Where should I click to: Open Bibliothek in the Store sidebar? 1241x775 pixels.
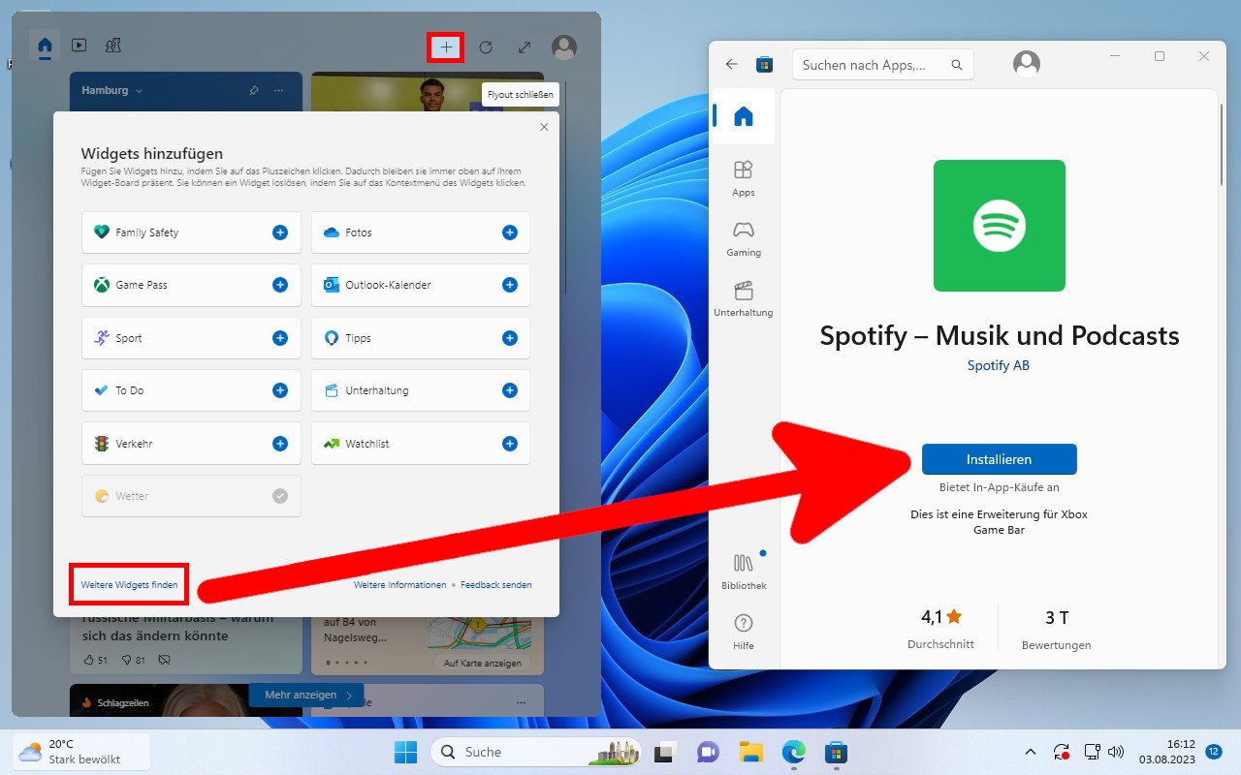pyautogui.click(x=744, y=572)
